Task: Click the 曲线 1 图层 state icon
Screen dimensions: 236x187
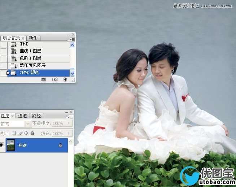Action: [x=14, y=51]
